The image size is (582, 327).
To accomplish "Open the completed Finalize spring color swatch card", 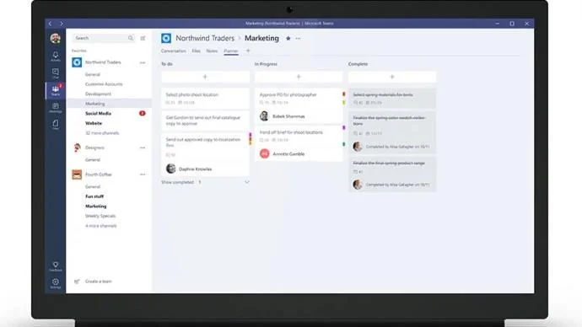I will point(392,132).
